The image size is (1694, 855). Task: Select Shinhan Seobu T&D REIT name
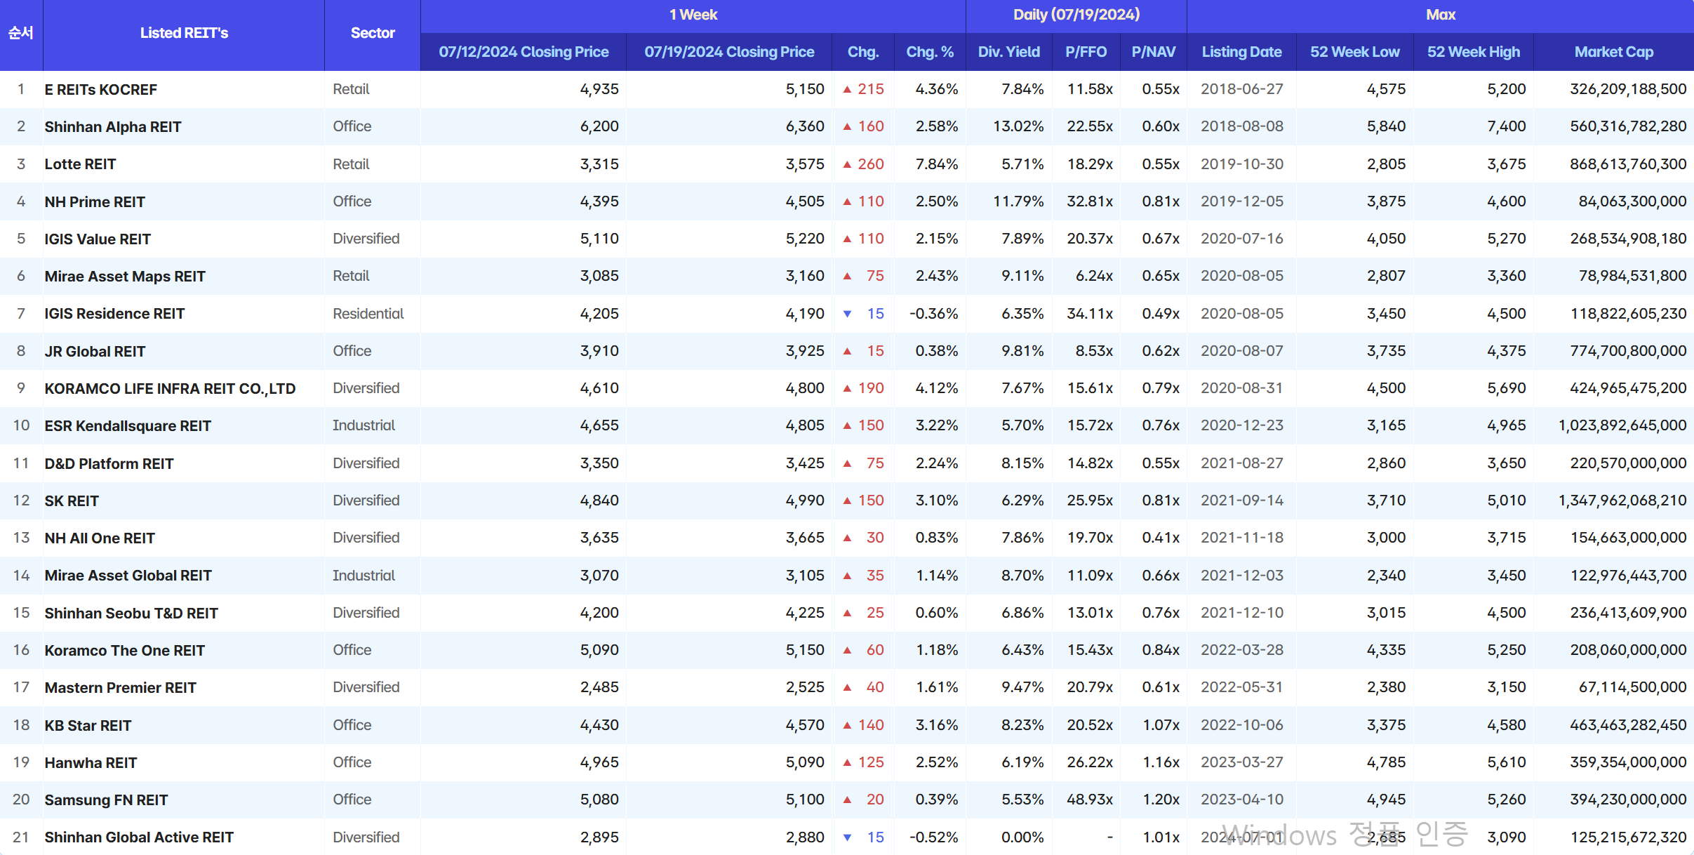point(131,614)
